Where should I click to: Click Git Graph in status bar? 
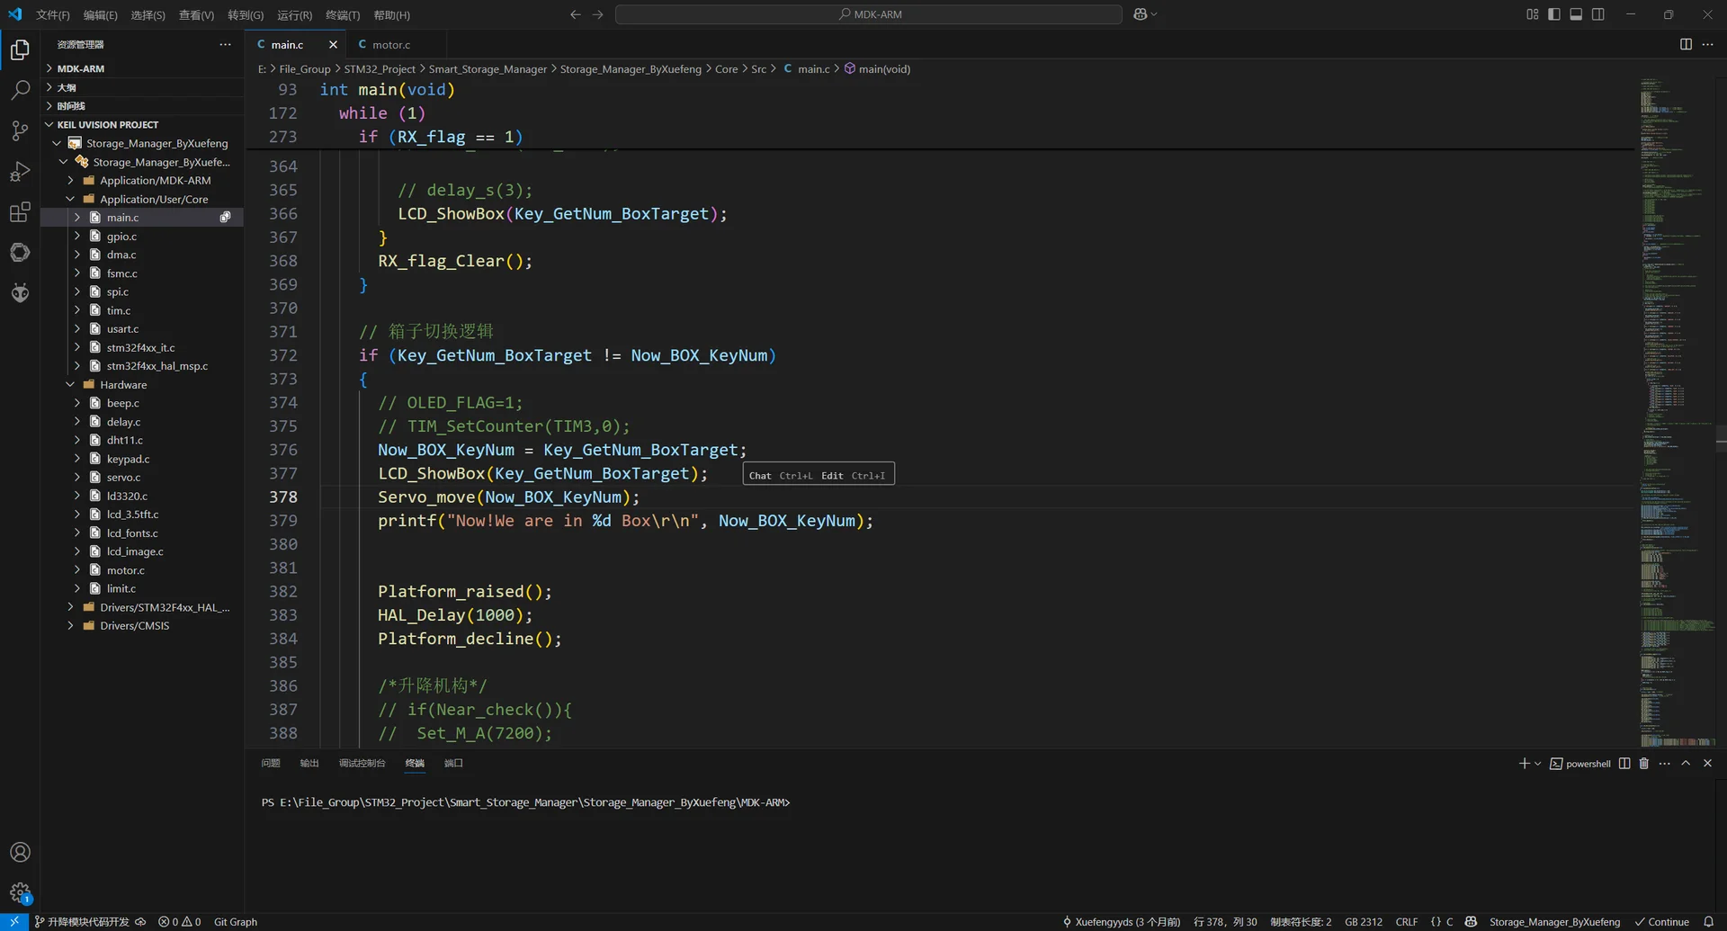click(235, 922)
